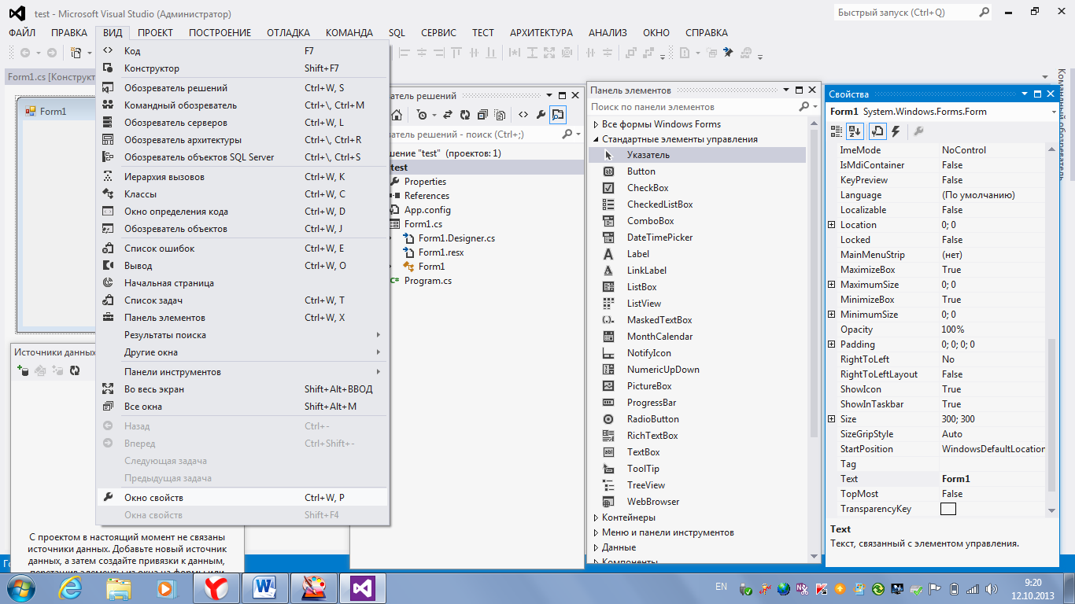Click the StartPosition property value

993,449
